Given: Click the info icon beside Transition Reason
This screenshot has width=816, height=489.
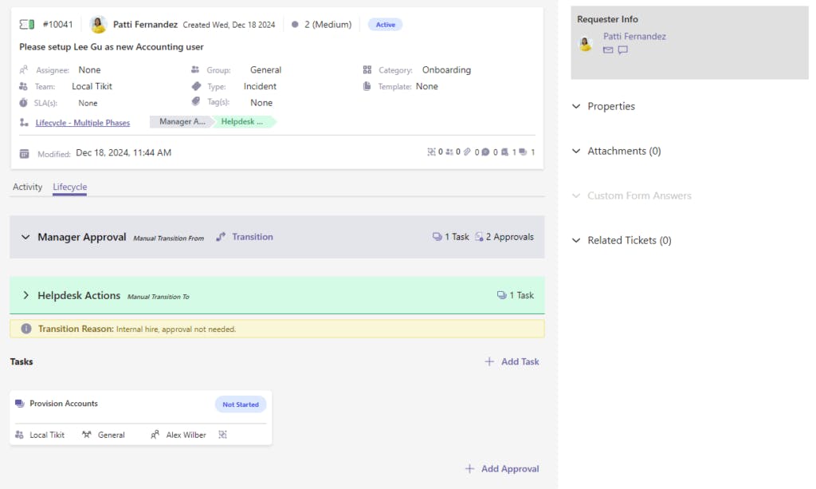Looking at the screenshot, I should 26,329.
